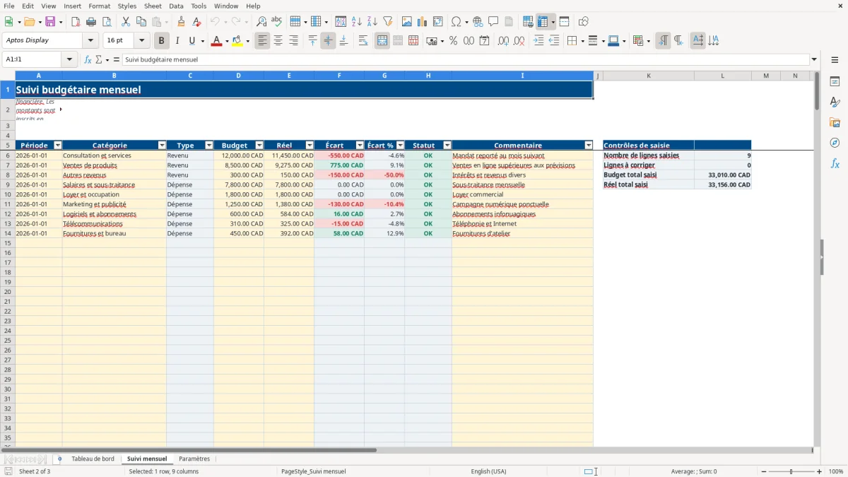Click PageStyle_Suivi mensuel in status bar
This screenshot has width=848, height=477.
click(314, 471)
